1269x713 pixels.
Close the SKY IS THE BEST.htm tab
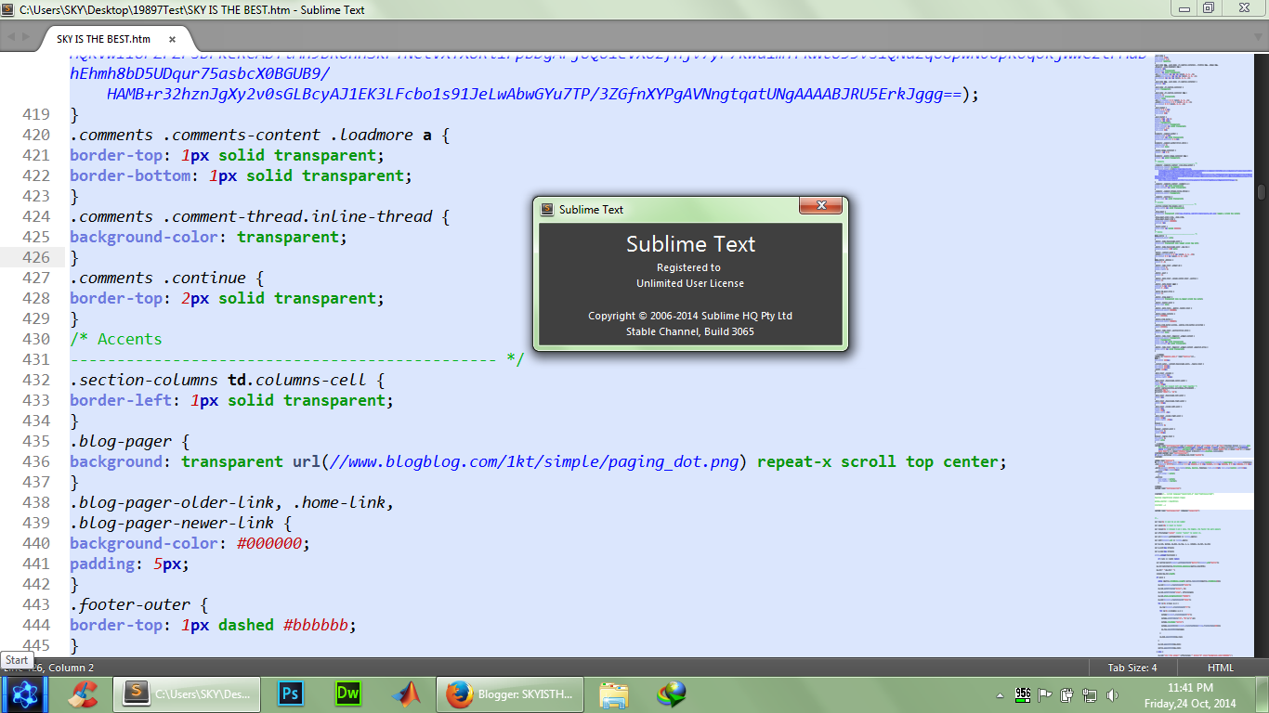[x=172, y=39]
